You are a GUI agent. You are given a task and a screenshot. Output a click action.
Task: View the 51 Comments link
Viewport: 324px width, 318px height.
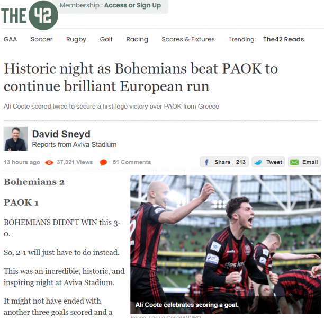pos(132,162)
